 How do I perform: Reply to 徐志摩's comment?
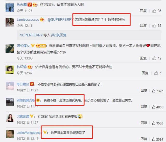[143, 11]
